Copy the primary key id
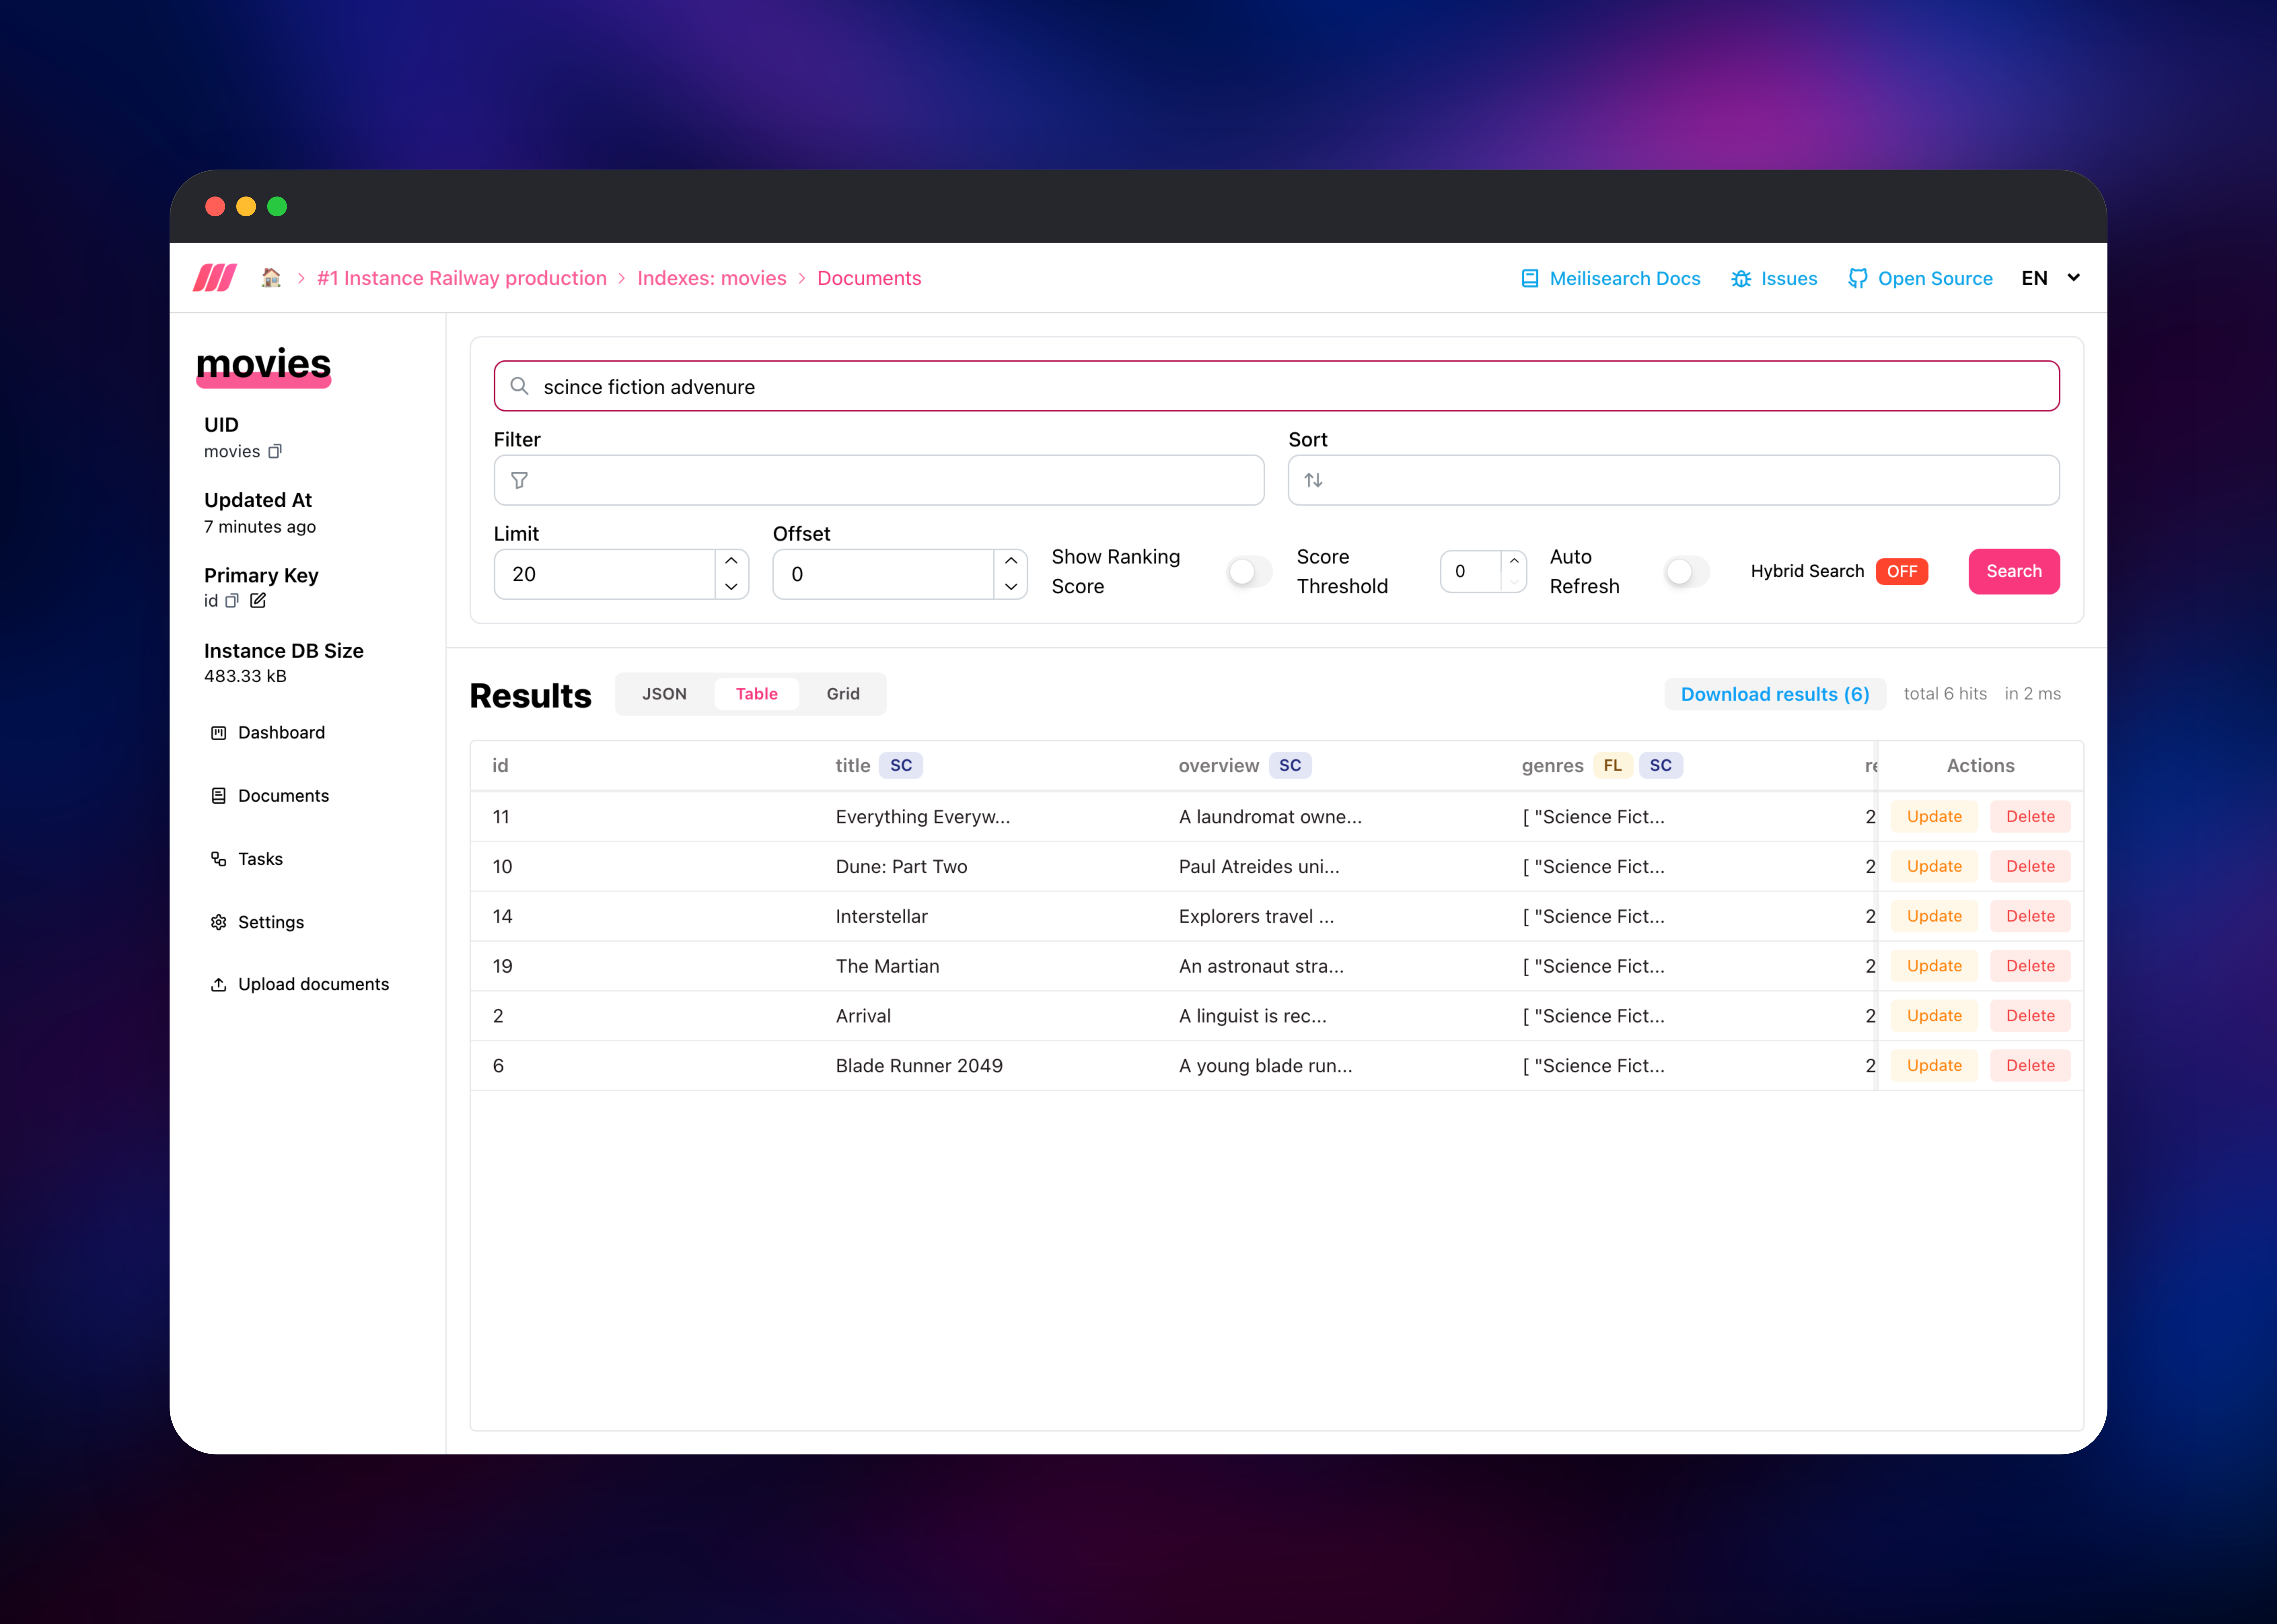The width and height of the screenshot is (2277, 1624). point(232,601)
